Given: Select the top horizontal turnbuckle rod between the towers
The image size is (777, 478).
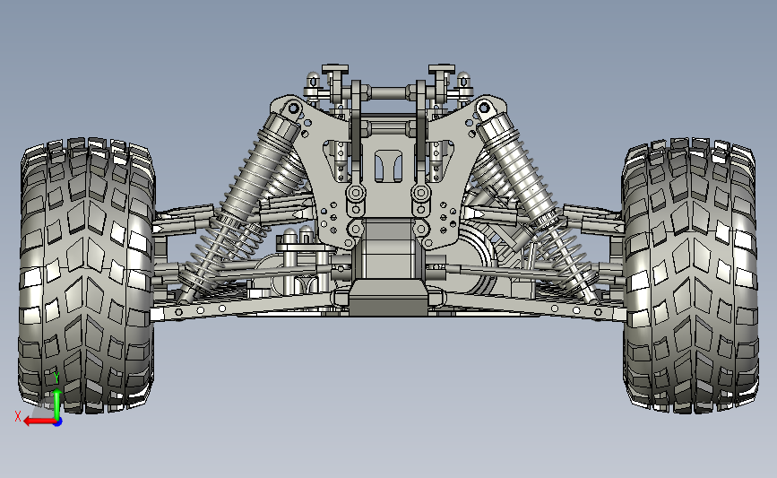Looking at the screenshot, I should tap(389, 92).
